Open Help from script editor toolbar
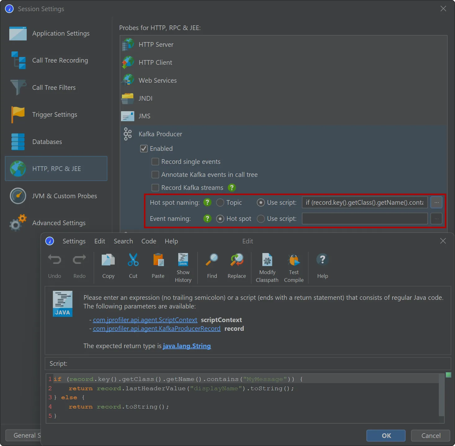This screenshot has height=446, width=455. tap(323, 266)
